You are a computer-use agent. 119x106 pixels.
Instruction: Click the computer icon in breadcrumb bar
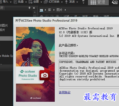coord(41,10)
